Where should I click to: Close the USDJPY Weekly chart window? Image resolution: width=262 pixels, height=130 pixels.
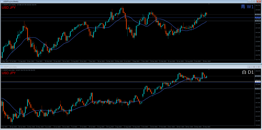tap(259, 2)
